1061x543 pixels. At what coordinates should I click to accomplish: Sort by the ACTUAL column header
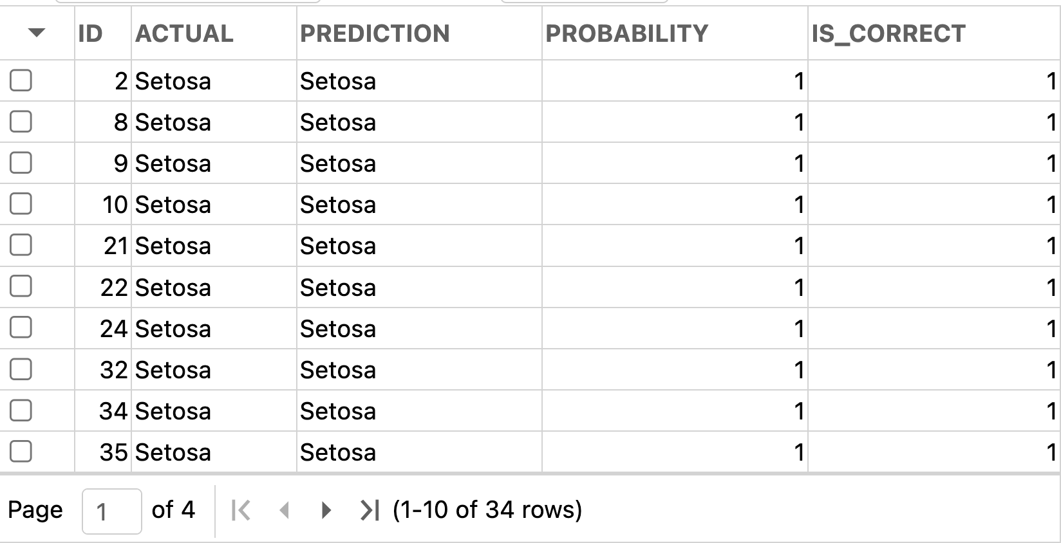[x=185, y=33]
